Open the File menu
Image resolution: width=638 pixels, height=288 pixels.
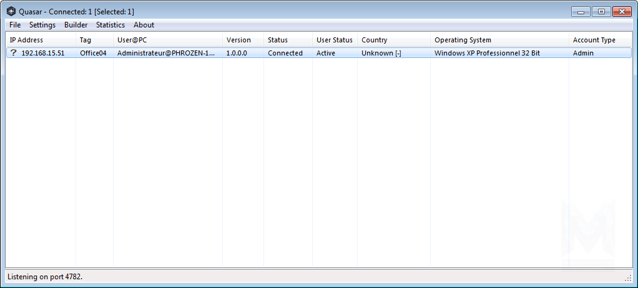click(15, 25)
